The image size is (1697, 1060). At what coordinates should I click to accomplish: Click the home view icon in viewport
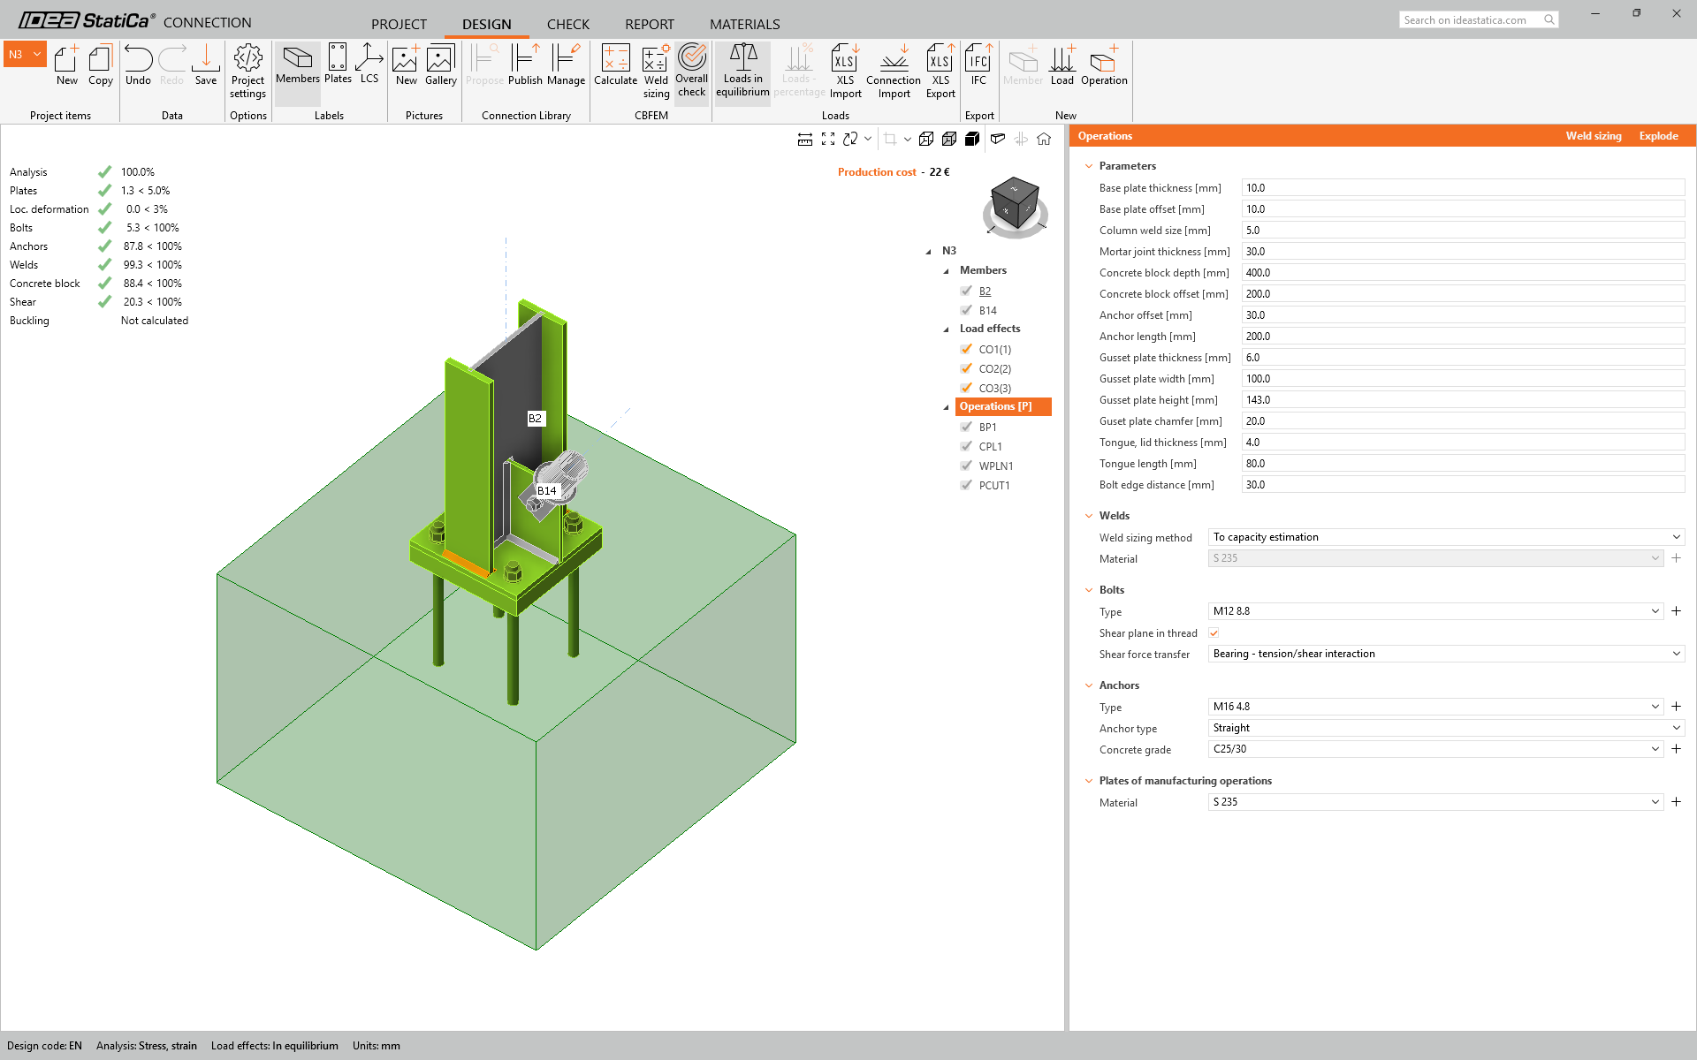[x=1044, y=139]
